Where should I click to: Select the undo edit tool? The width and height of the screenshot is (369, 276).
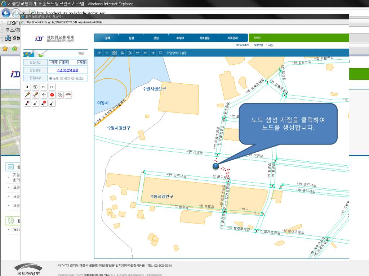pos(44,87)
